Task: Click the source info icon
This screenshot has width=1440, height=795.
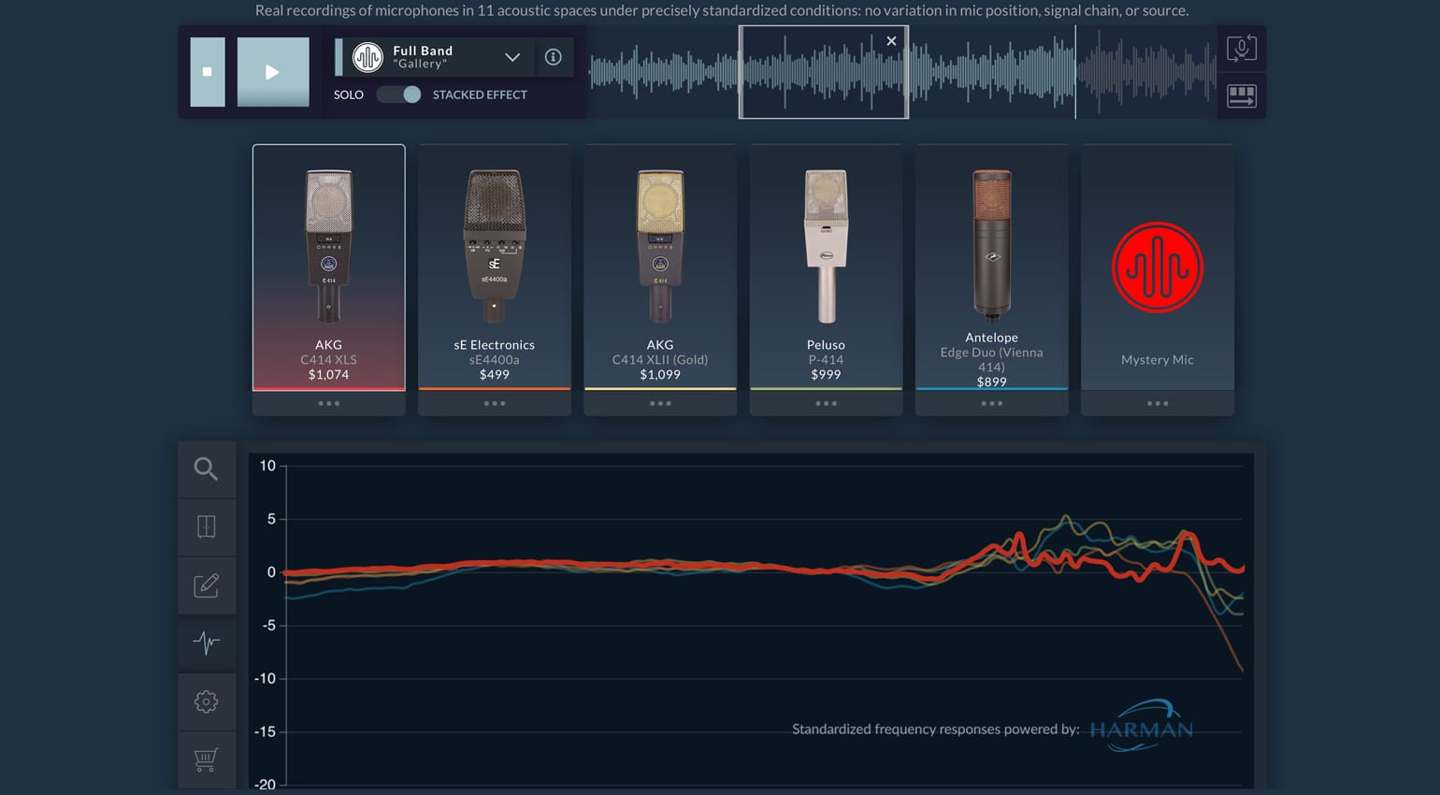Action: [554, 57]
